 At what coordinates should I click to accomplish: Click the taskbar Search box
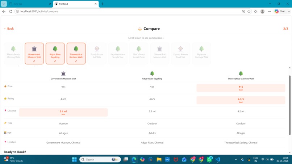point(100,160)
